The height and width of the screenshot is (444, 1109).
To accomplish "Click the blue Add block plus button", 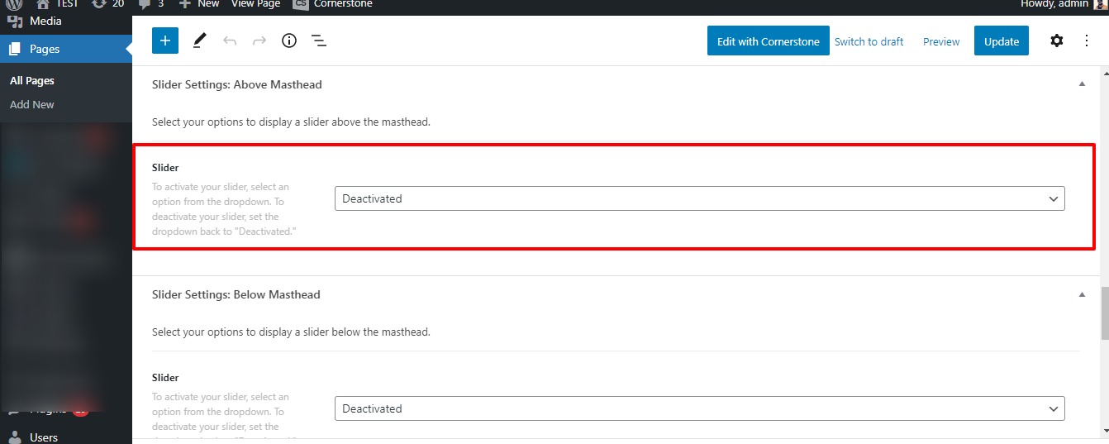I will [x=165, y=41].
